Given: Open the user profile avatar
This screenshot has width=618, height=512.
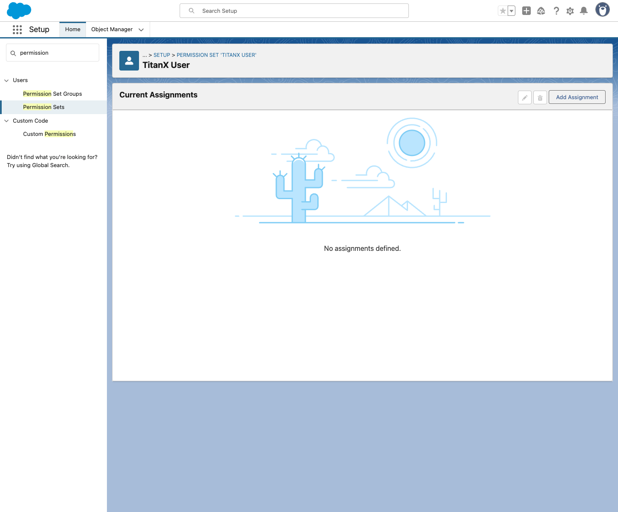Looking at the screenshot, I should click(603, 10).
